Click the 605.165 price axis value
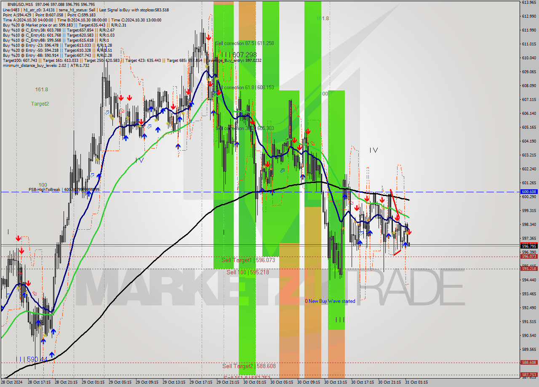The height and width of the screenshot is (387, 539). pyautogui.click(x=529, y=127)
